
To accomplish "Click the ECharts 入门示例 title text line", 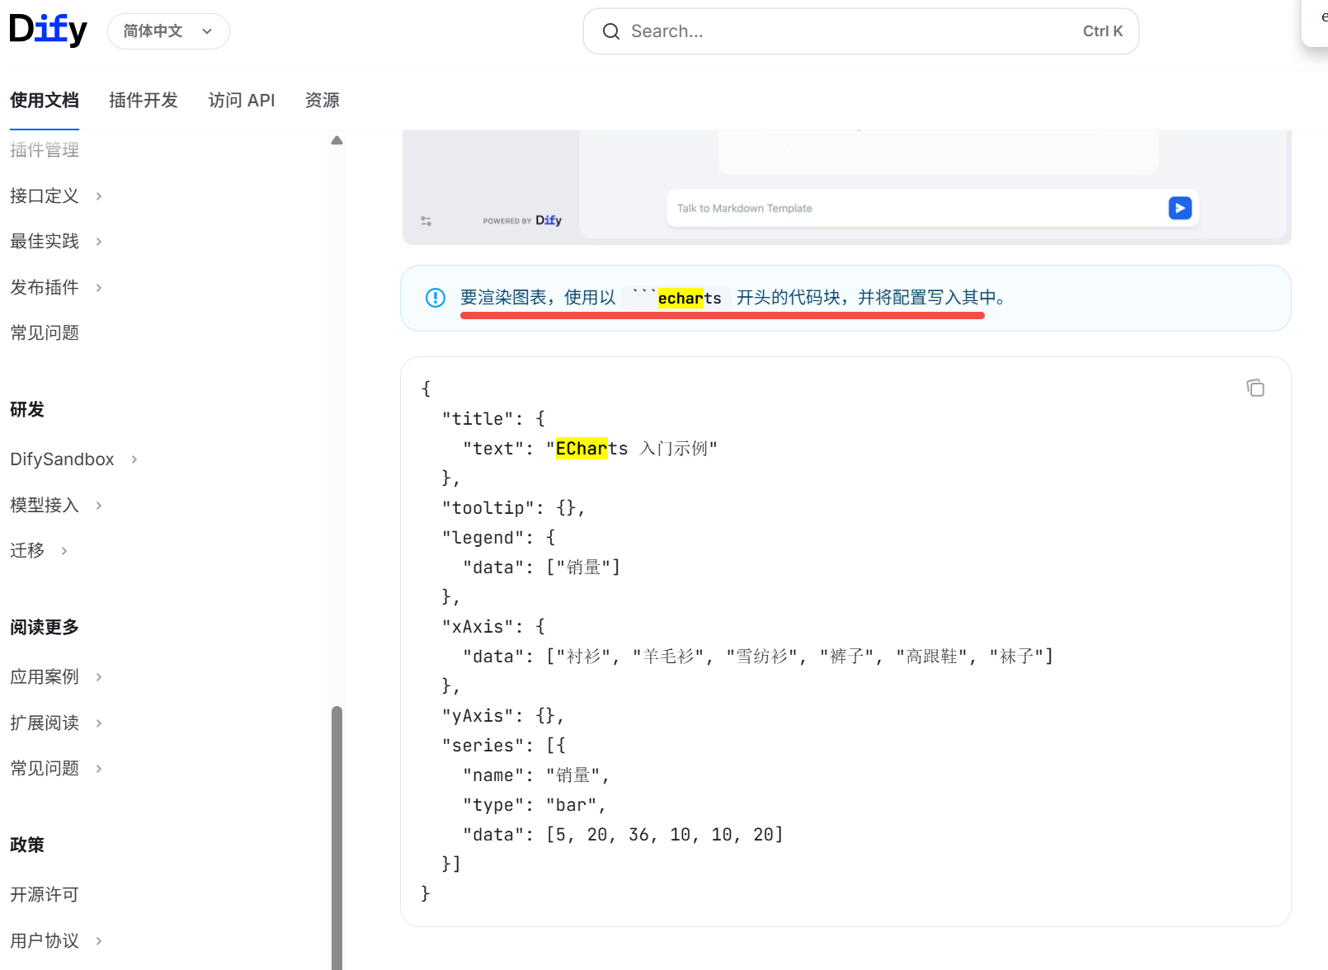I will coord(590,449).
